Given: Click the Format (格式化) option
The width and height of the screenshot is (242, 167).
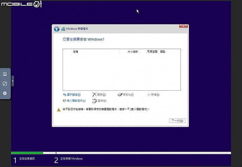Looking at the screenshot, I should [x=125, y=95].
